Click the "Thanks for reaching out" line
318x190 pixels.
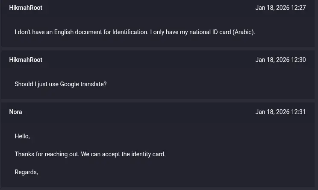click(x=90, y=154)
